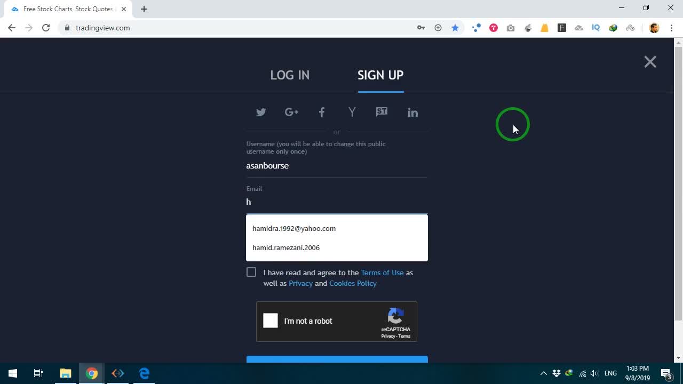
Task: Open a new browser tab
Action: tap(144, 9)
